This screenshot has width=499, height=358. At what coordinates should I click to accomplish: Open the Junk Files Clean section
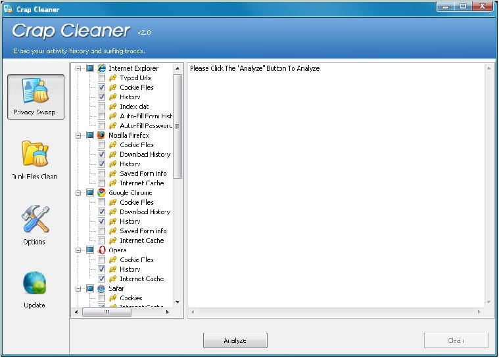point(35,160)
